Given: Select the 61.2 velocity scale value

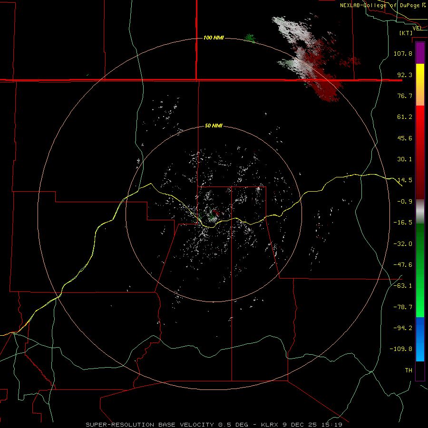Looking at the screenshot, I should [405, 117].
